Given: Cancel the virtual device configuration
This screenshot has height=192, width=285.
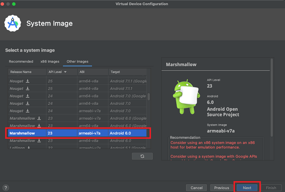Looking at the screenshot, I should pos(197,188).
